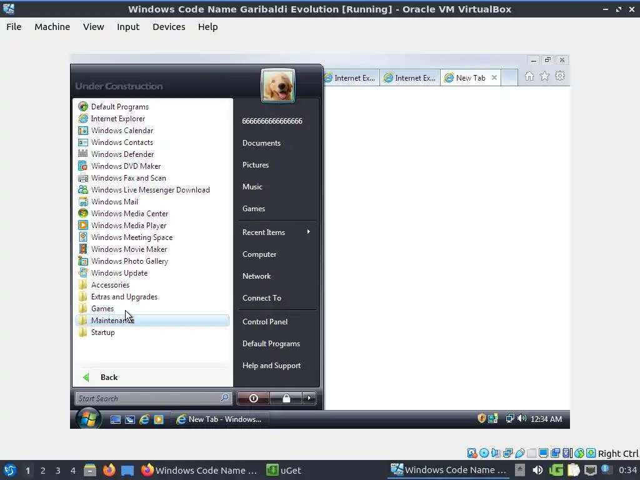Switch to the first Internet Ex... tab

pyautogui.click(x=351, y=77)
